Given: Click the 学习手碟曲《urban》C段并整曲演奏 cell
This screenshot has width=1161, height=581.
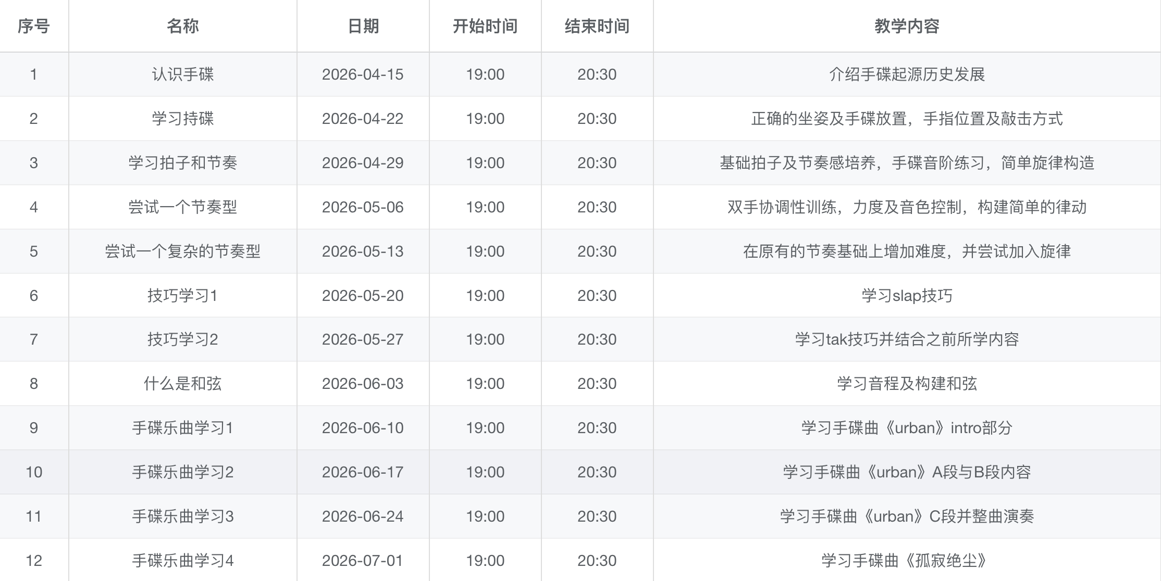Looking at the screenshot, I should 907,516.
